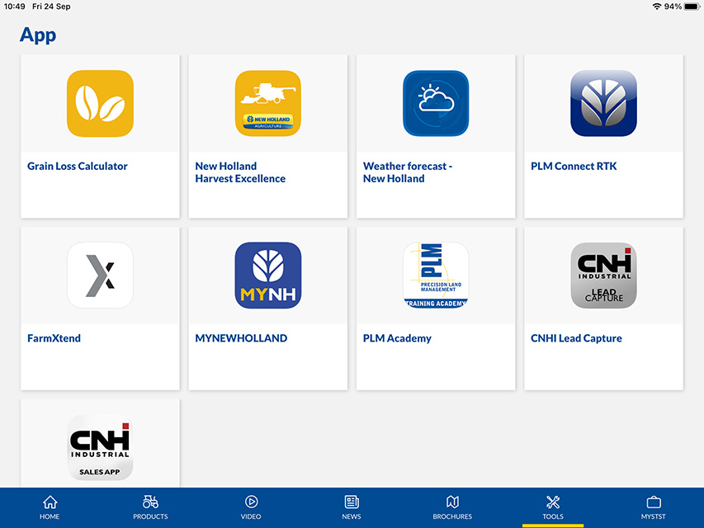The image size is (704, 528).
Task: Click the Fri 24 Sep date
Action: tap(51, 7)
